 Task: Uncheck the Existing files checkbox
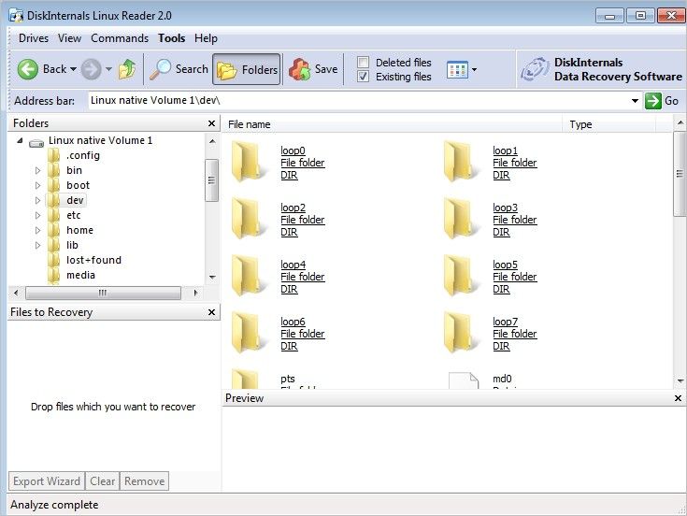(363, 77)
